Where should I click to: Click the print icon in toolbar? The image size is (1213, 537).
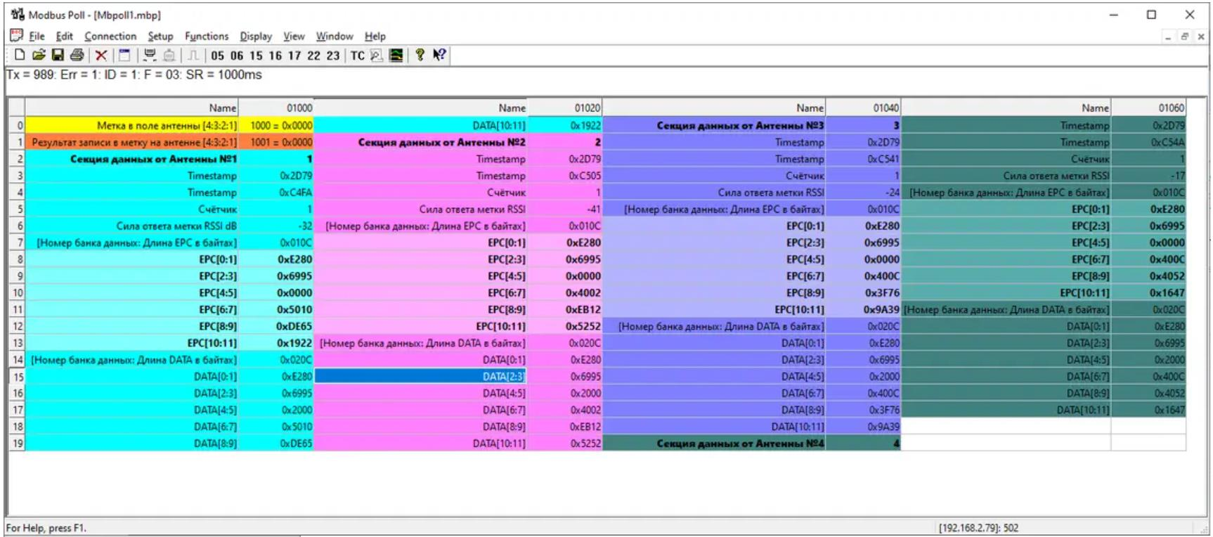[x=77, y=56]
